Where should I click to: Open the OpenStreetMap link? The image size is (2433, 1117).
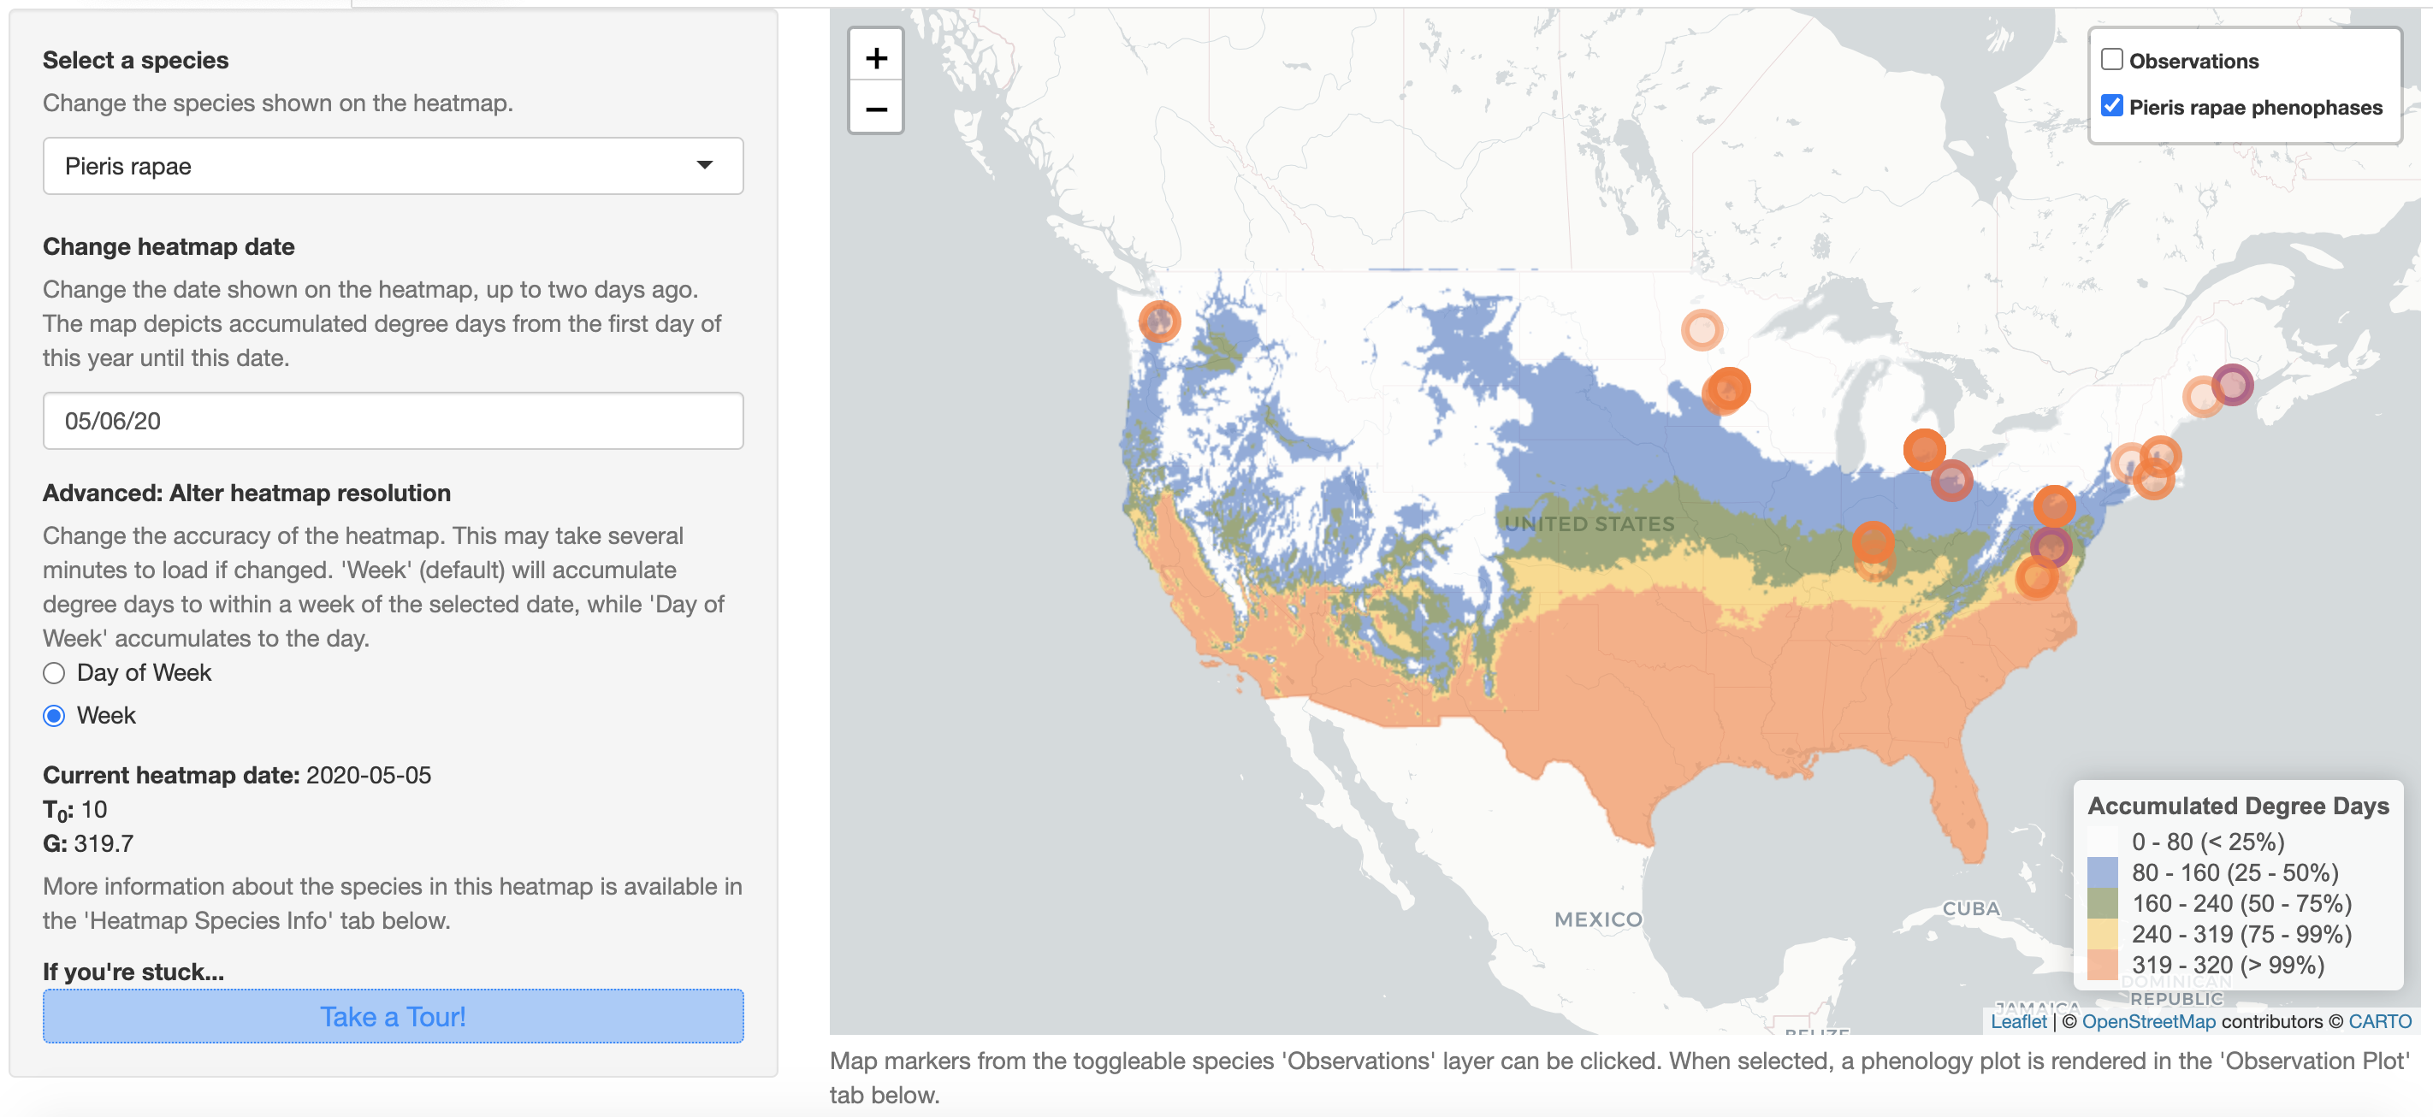pyautogui.click(x=2148, y=1020)
